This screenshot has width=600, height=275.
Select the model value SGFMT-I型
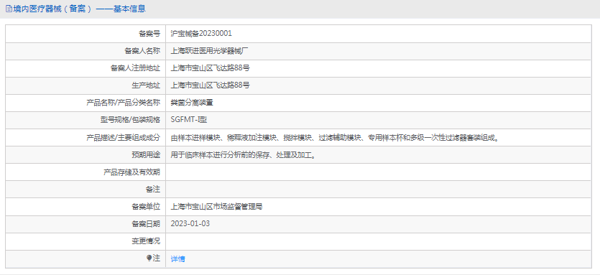[x=189, y=120]
